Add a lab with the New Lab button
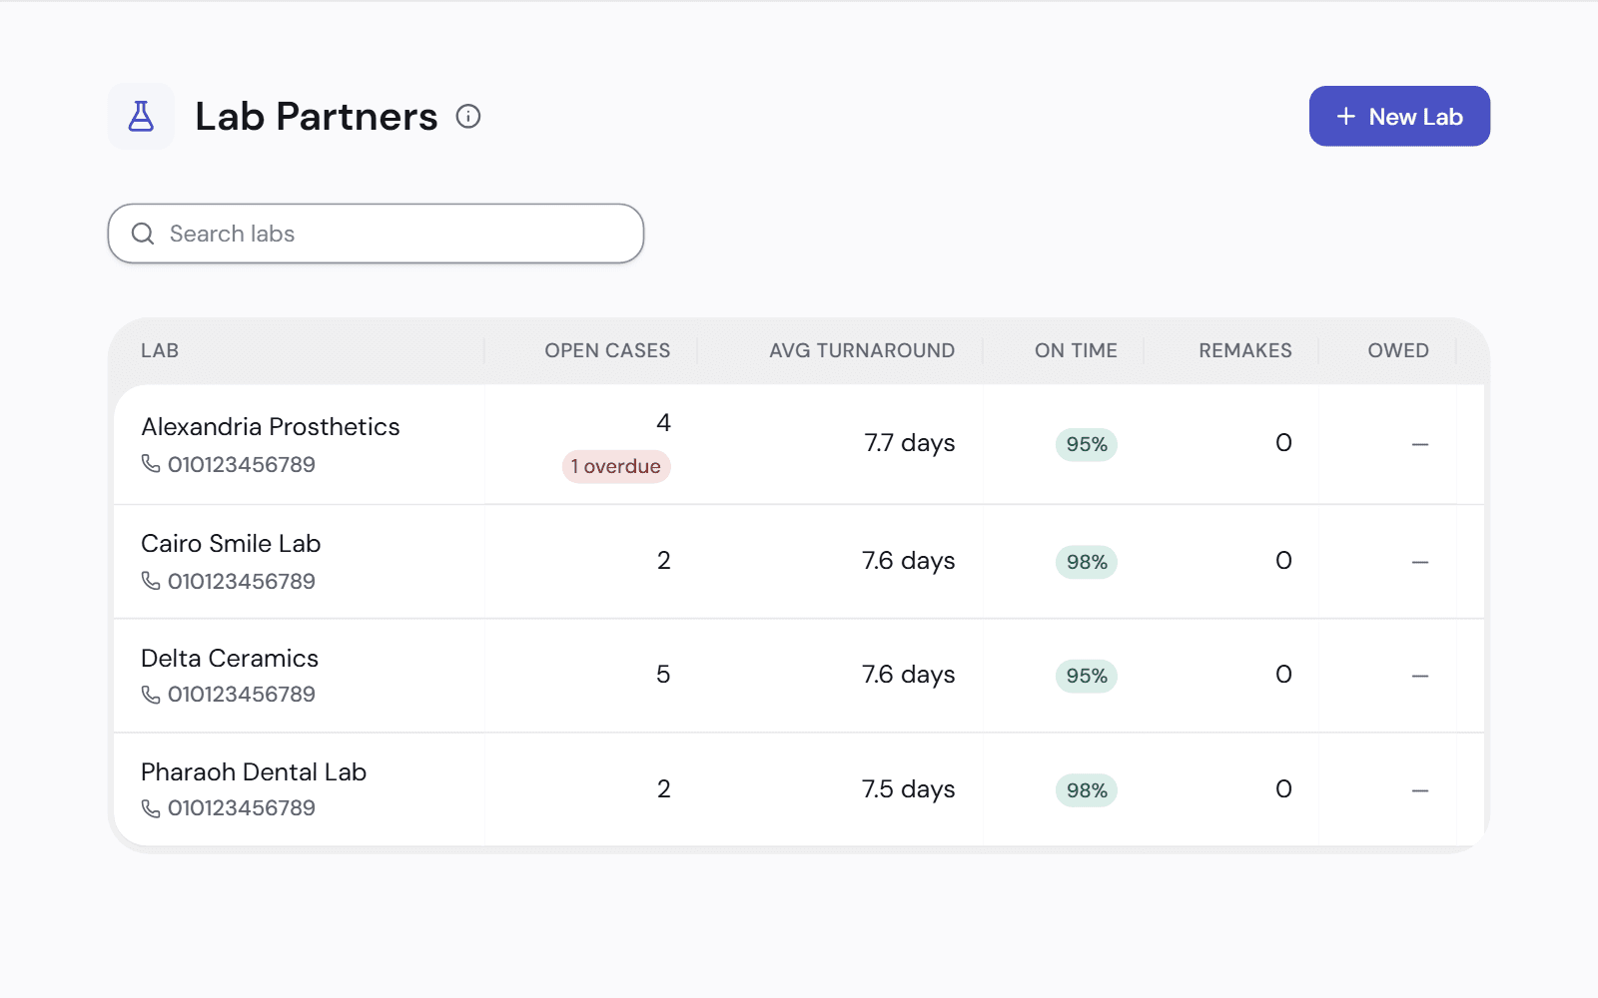 1399,116
